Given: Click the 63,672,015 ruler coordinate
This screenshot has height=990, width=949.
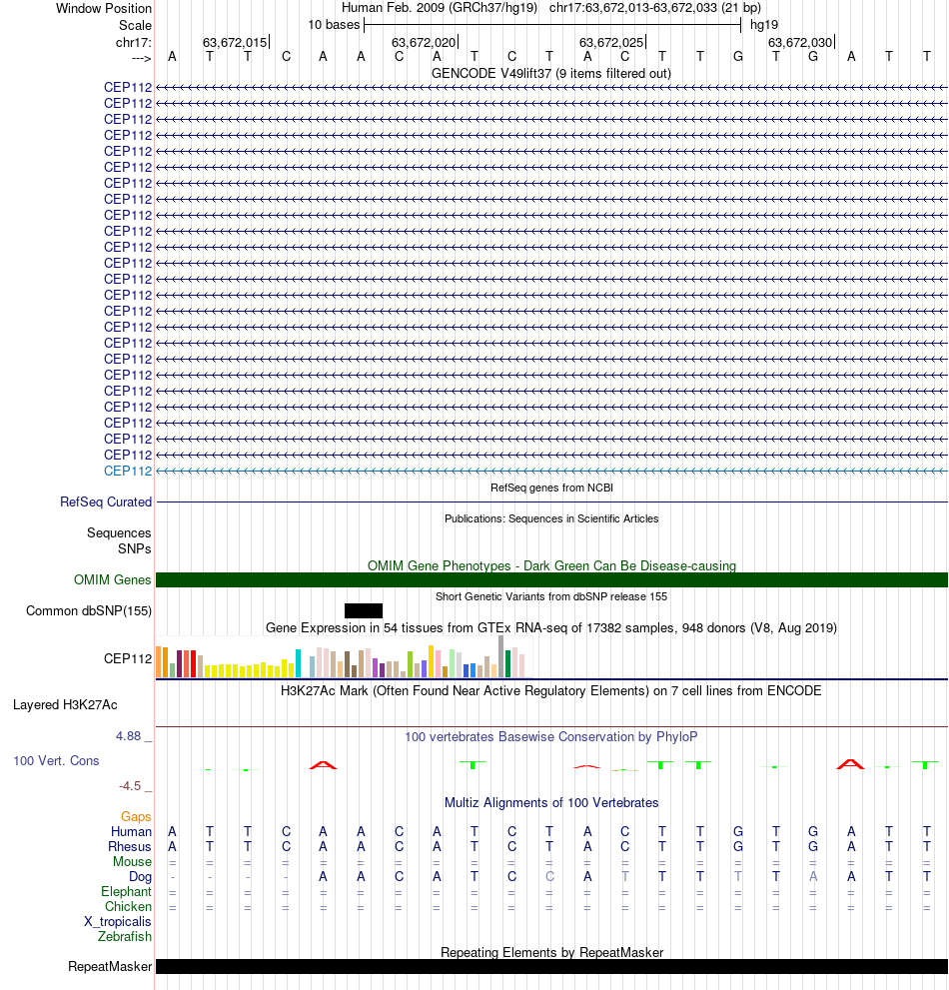Looking at the screenshot, I should 235,42.
